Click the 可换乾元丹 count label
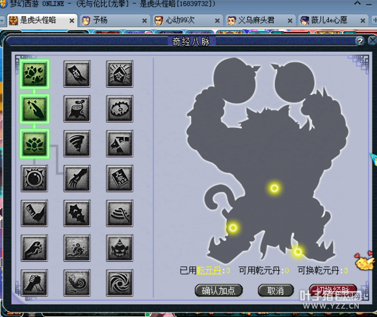 click(323, 271)
